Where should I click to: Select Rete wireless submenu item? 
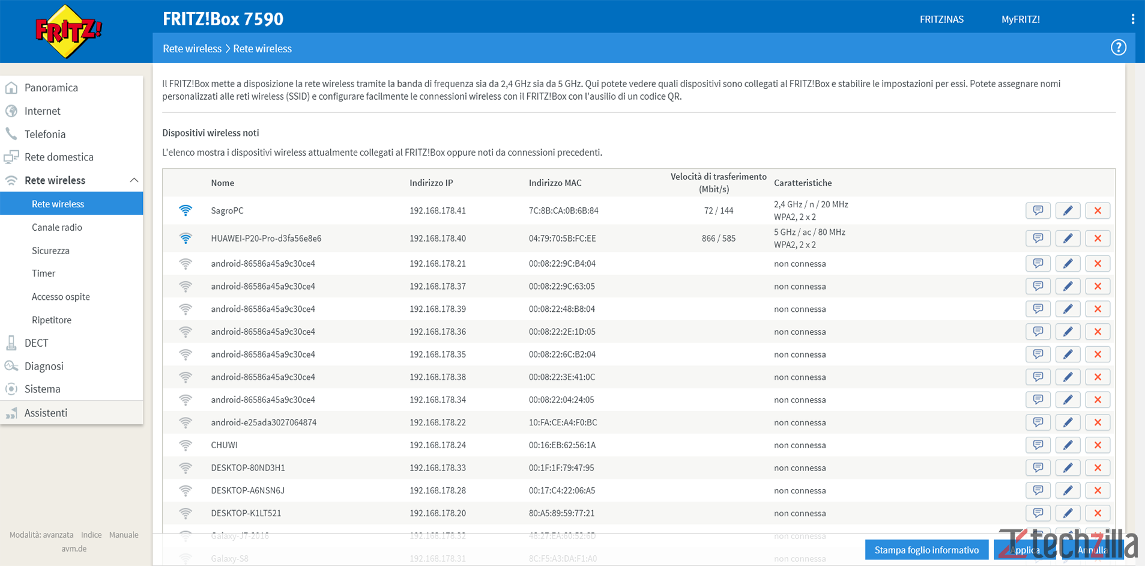tap(71, 204)
